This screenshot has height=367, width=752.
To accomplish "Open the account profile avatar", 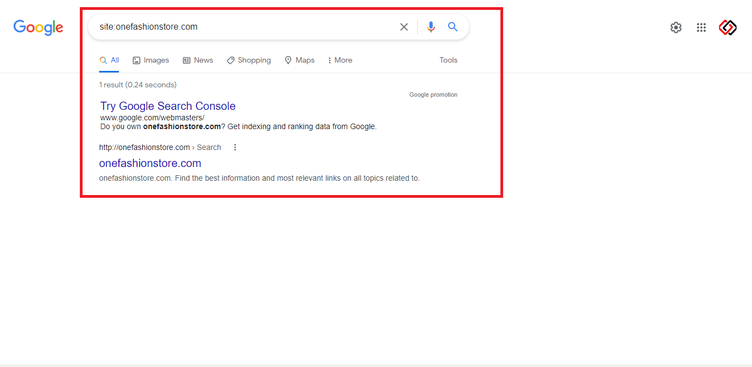I will 728,27.
